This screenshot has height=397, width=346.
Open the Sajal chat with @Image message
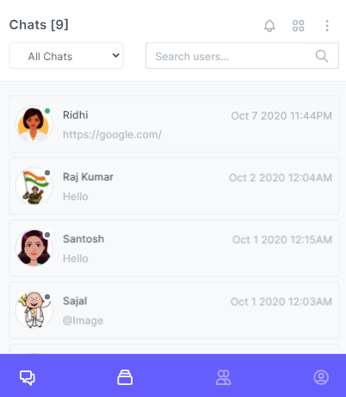(174, 310)
